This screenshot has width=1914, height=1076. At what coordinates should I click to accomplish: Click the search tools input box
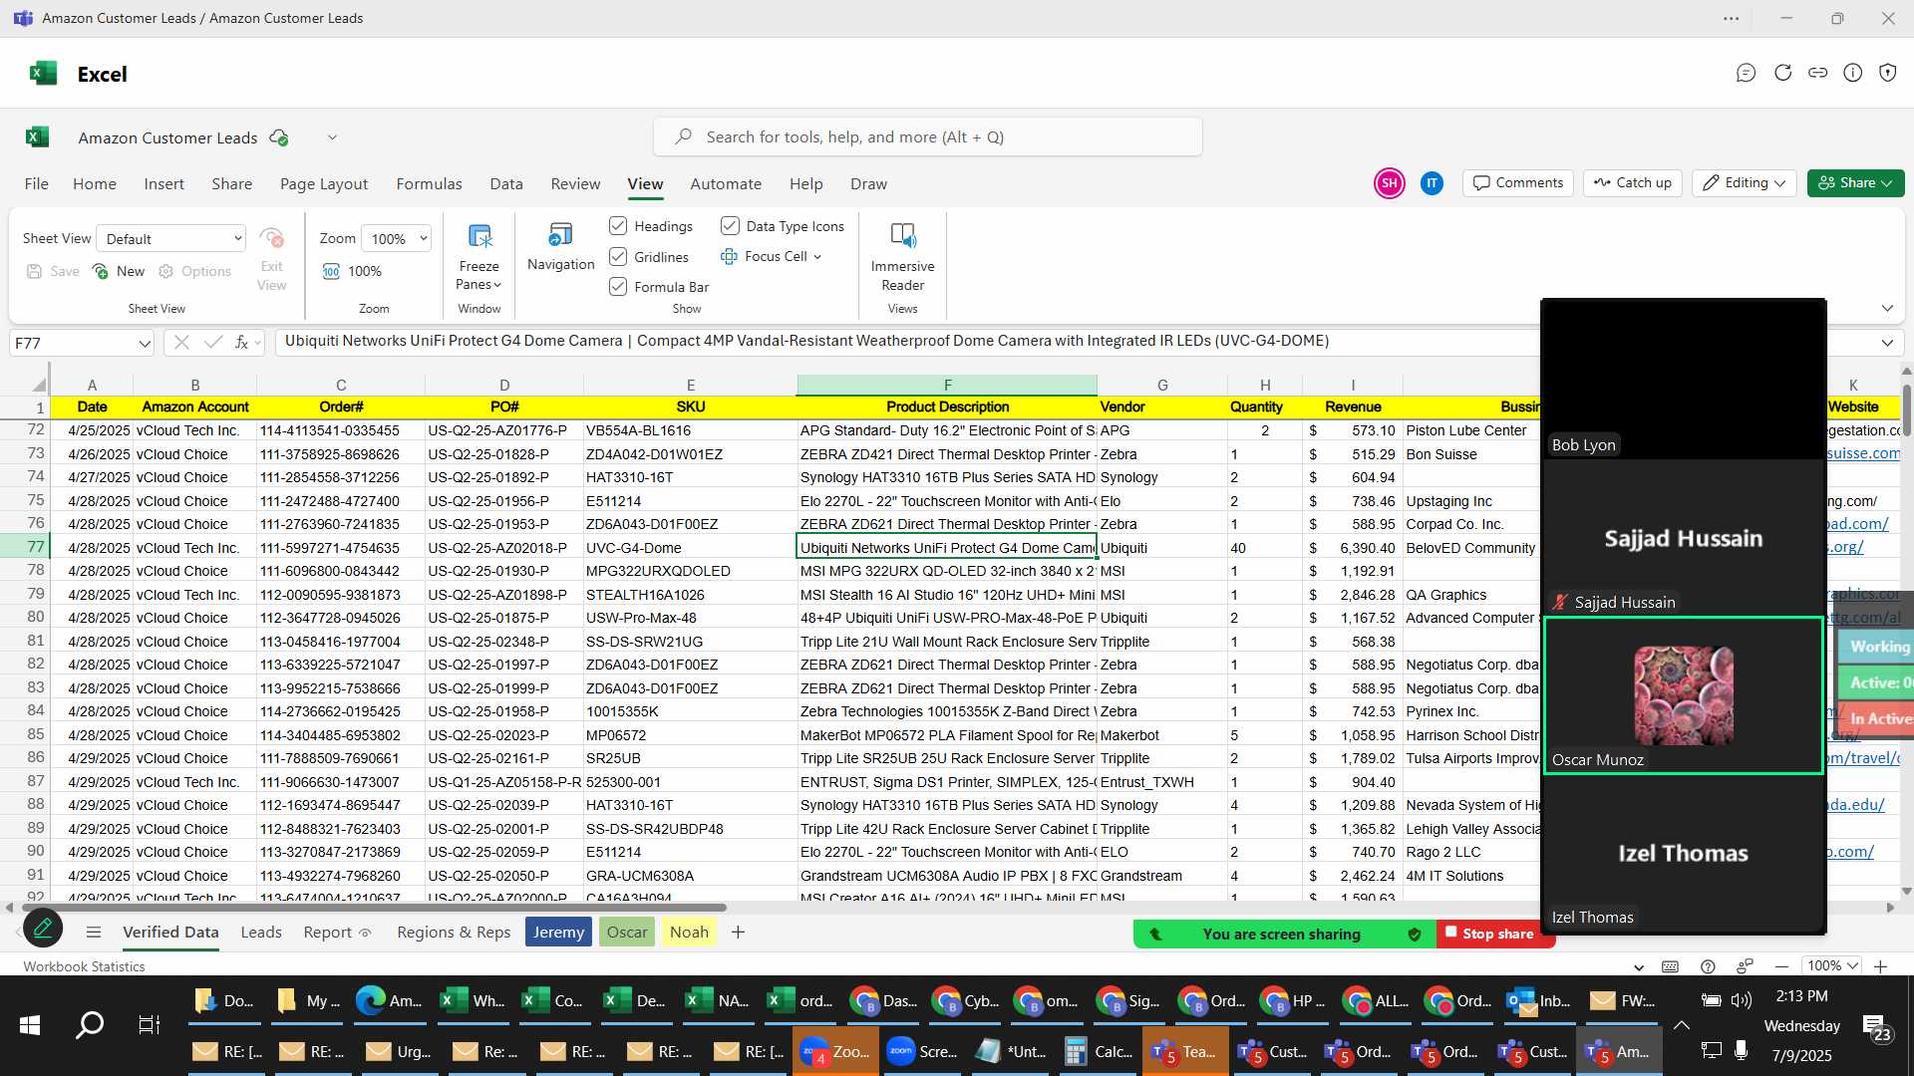pos(928,137)
